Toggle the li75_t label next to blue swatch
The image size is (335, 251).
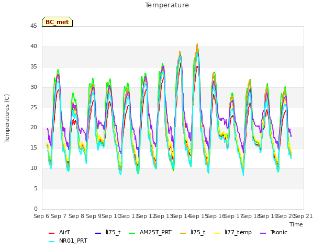click(113, 232)
